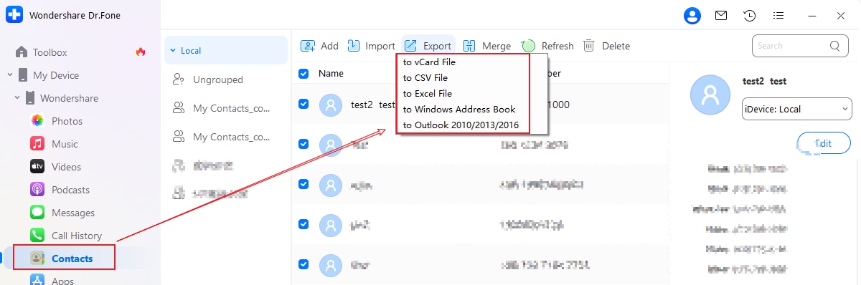This screenshot has width=861, height=285.
Task: Click the Edit contact button
Action: pyautogui.click(x=824, y=143)
